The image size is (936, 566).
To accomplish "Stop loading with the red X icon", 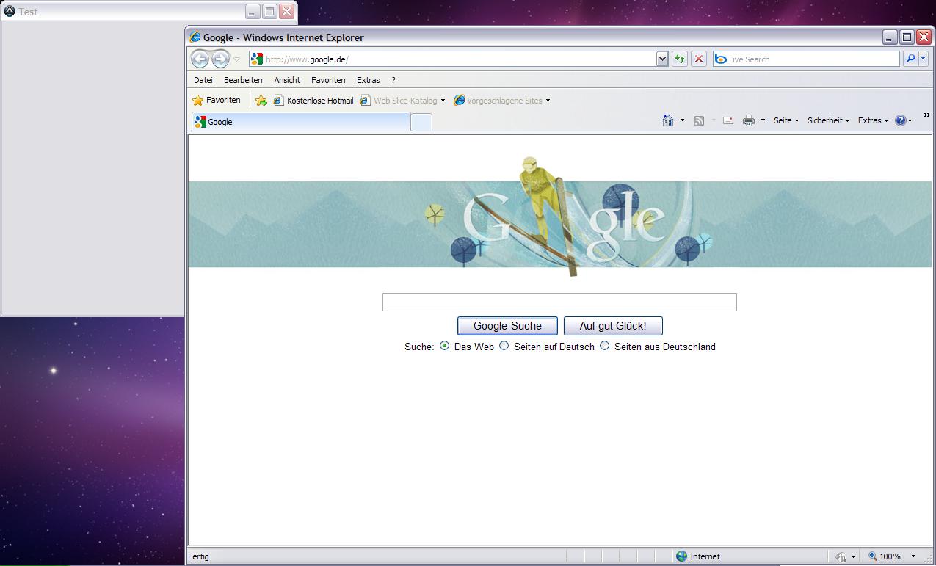I will tap(699, 59).
